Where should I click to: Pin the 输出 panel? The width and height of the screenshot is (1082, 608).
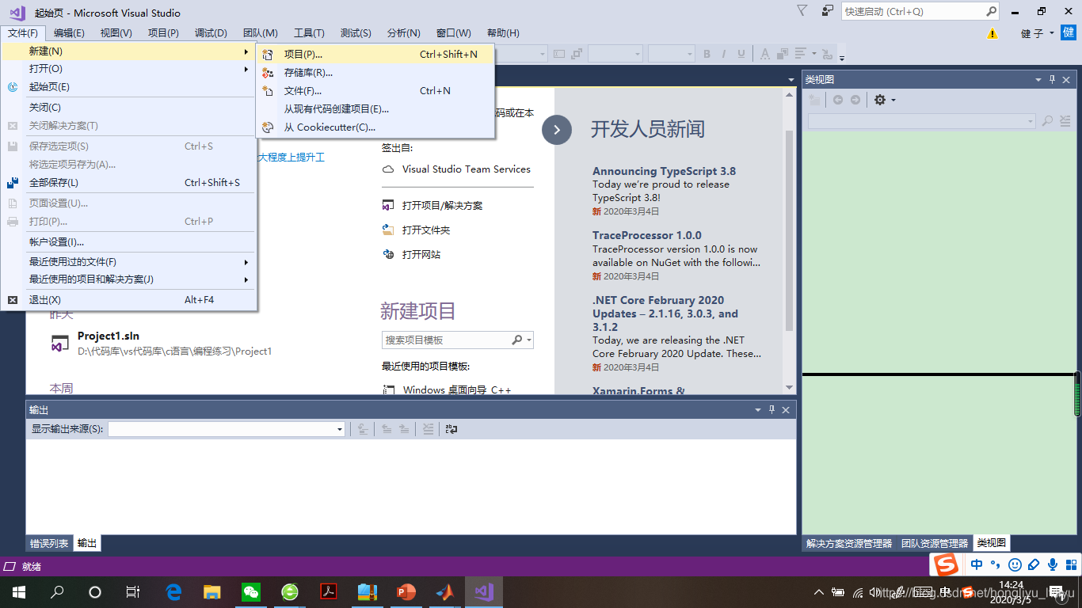(772, 409)
